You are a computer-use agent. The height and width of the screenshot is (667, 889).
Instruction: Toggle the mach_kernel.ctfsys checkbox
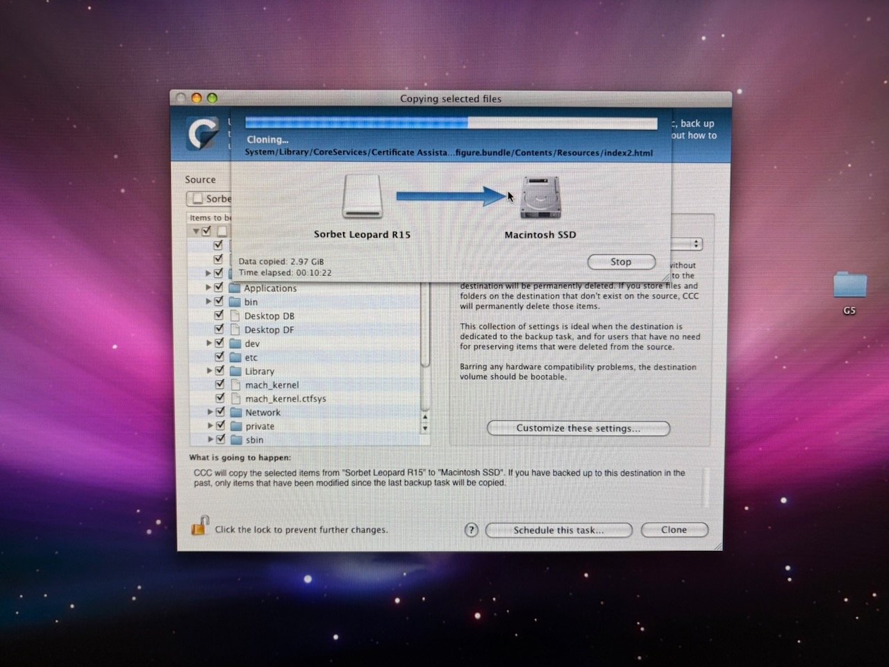tap(220, 397)
